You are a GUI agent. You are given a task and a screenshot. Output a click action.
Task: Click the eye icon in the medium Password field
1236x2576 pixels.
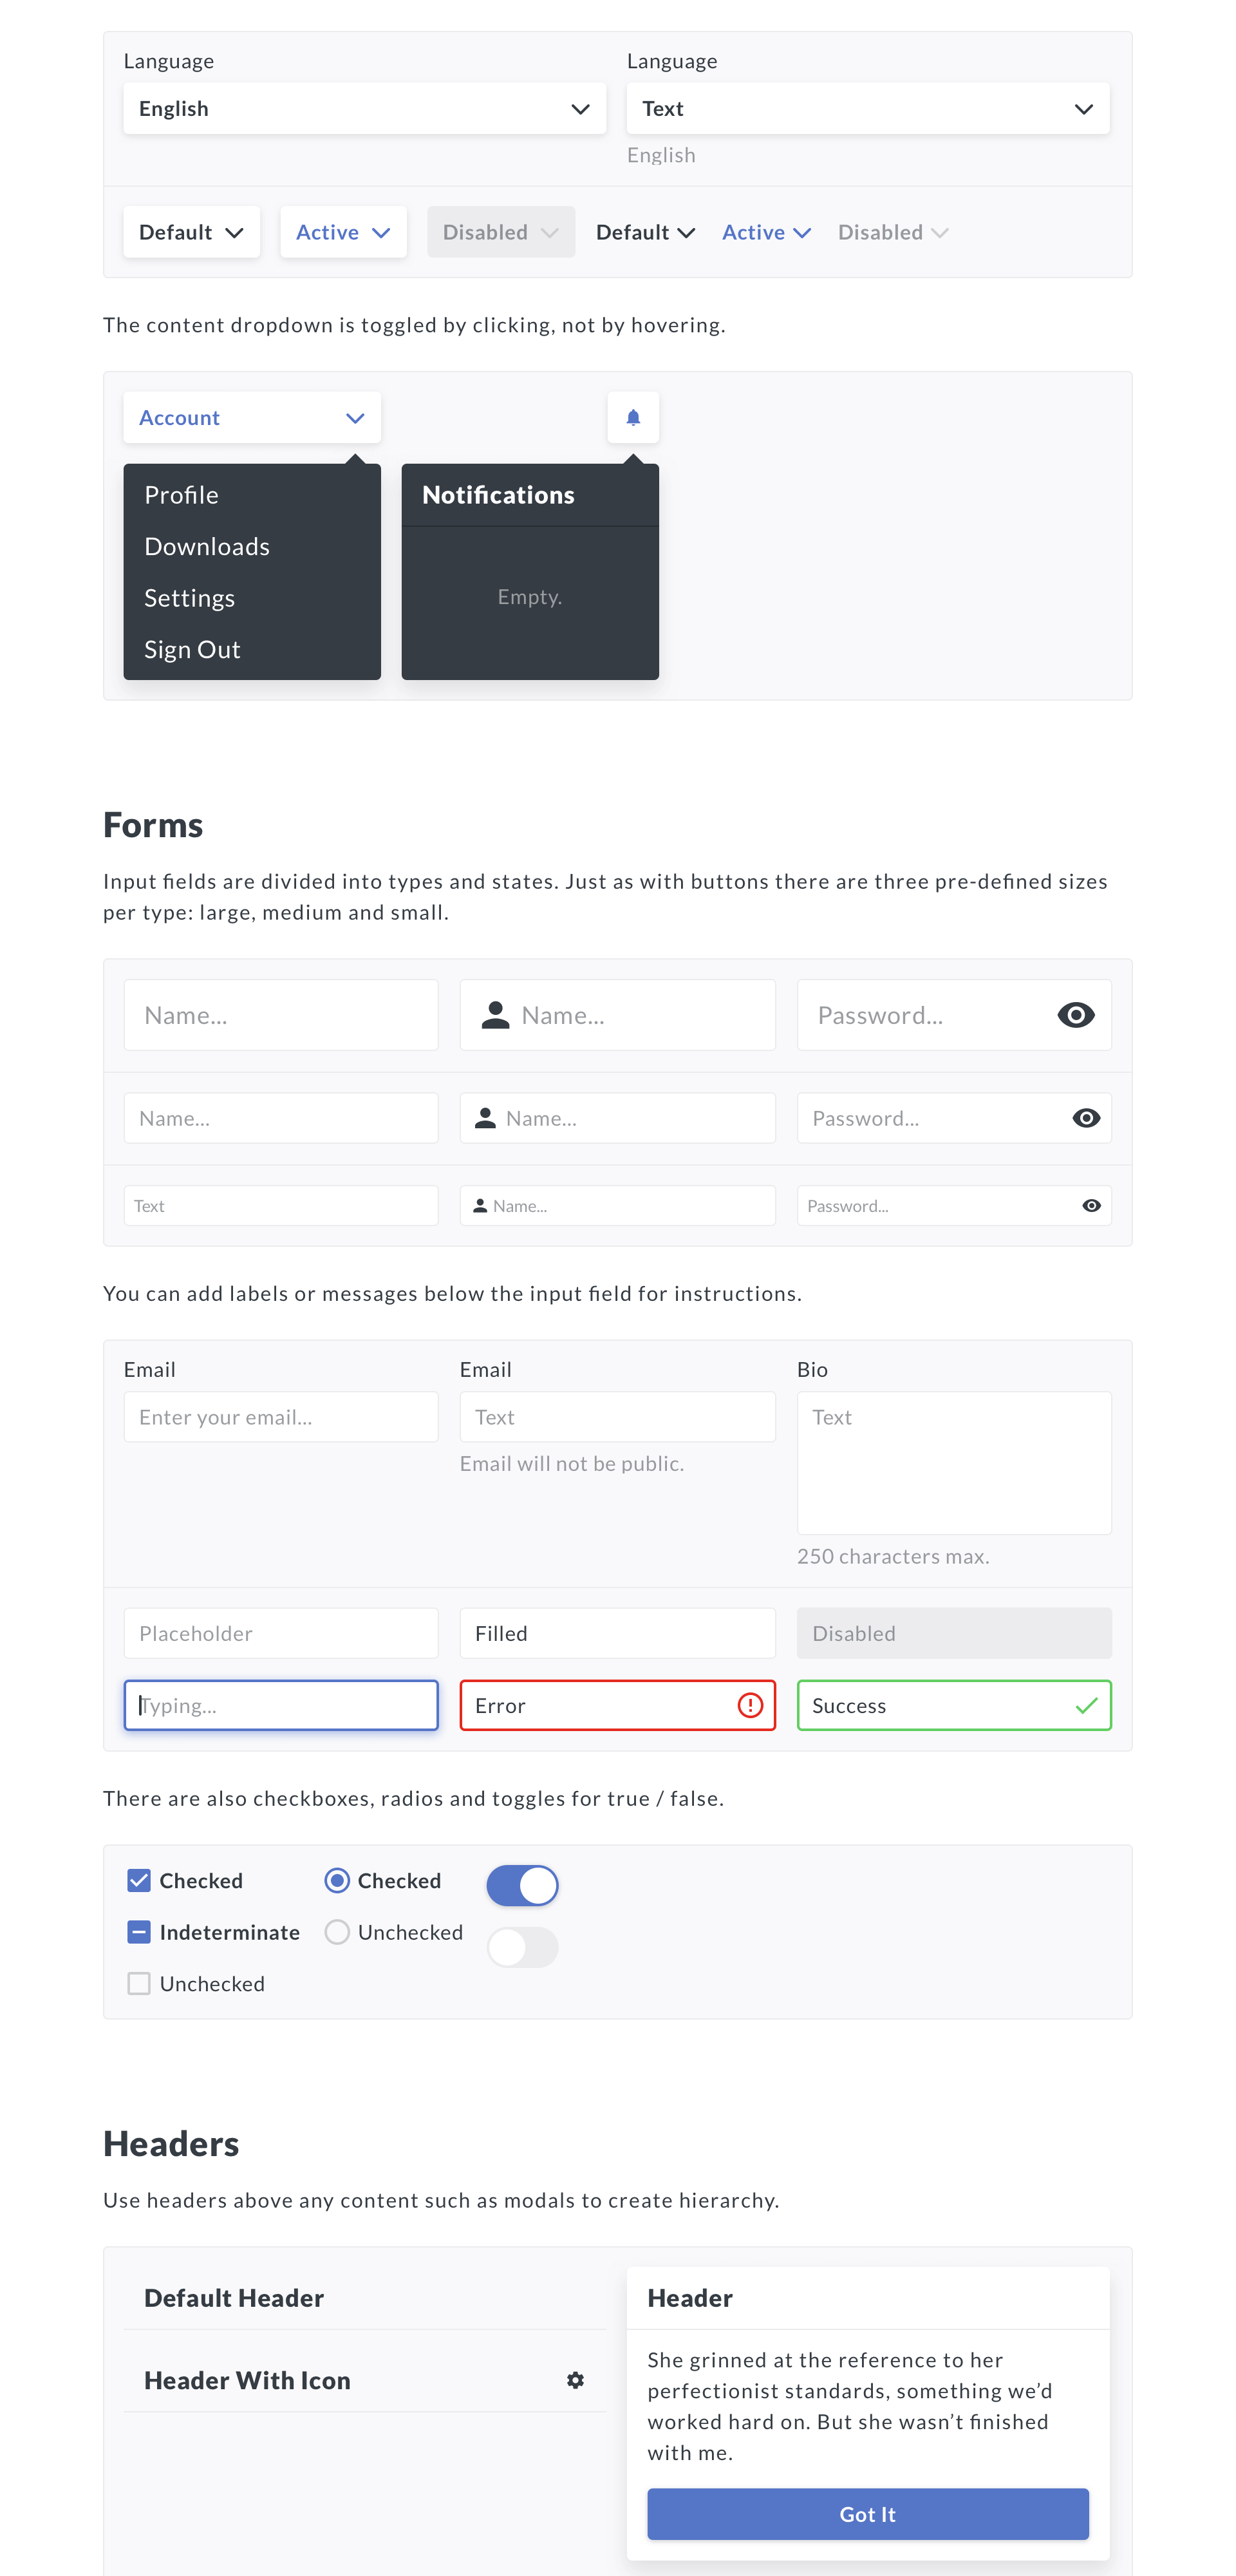tap(1086, 1118)
